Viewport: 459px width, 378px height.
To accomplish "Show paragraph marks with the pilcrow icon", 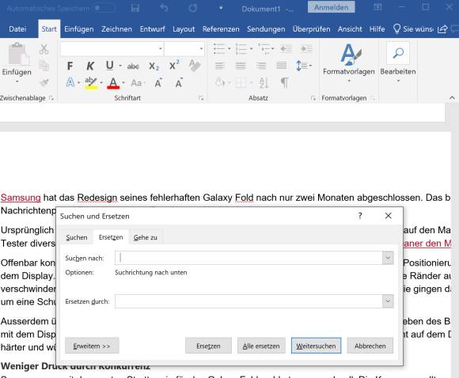I will pyautogui.click(x=285, y=83).
